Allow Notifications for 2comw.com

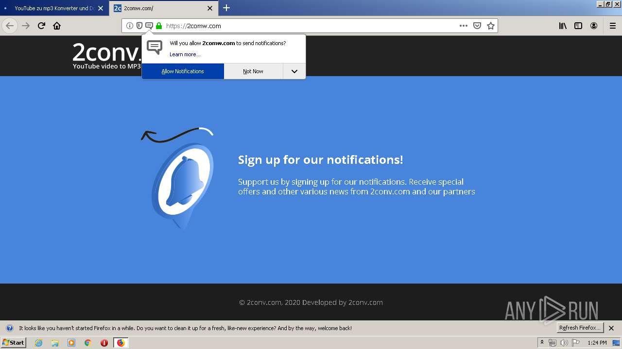[x=183, y=71]
